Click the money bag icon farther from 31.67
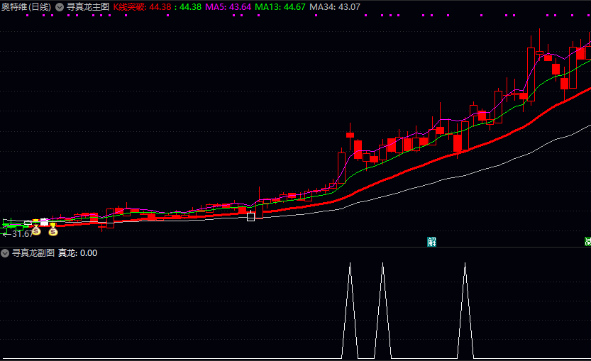The width and height of the screenshot is (591, 361). coord(53,231)
